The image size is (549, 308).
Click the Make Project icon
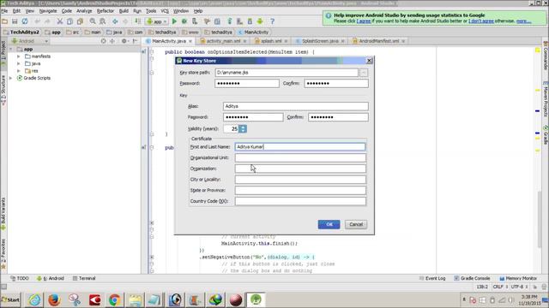[137, 21]
